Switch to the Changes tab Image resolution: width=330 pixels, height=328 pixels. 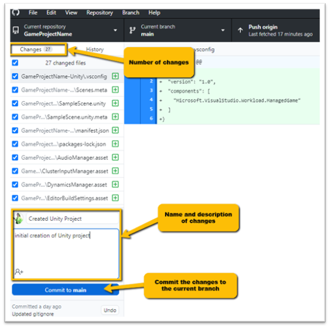[38, 49]
